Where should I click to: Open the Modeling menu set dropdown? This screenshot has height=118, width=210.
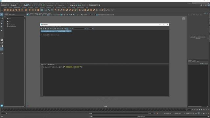pyautogui.click(x=5, y=5)
